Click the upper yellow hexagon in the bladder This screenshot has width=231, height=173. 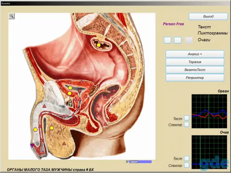(x=70, y=88)
